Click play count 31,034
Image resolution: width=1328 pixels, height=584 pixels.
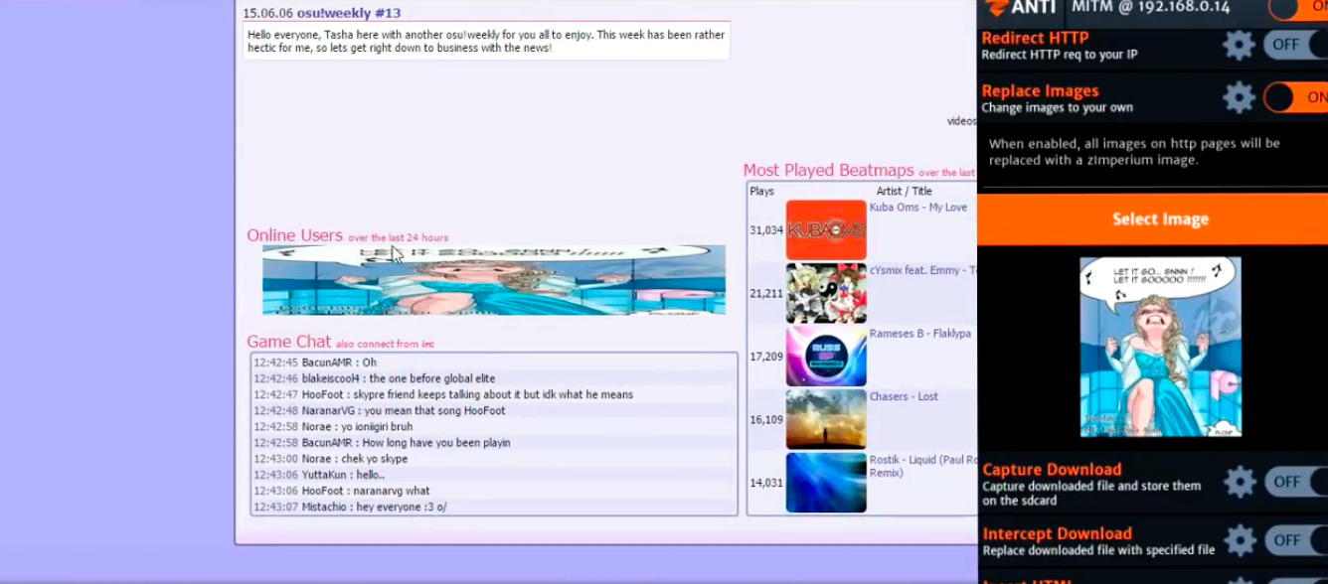[766, 230]
